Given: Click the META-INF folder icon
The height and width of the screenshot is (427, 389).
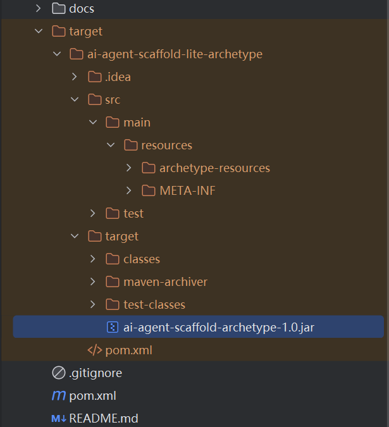Looking at the screenshot, I should [149, 190].
